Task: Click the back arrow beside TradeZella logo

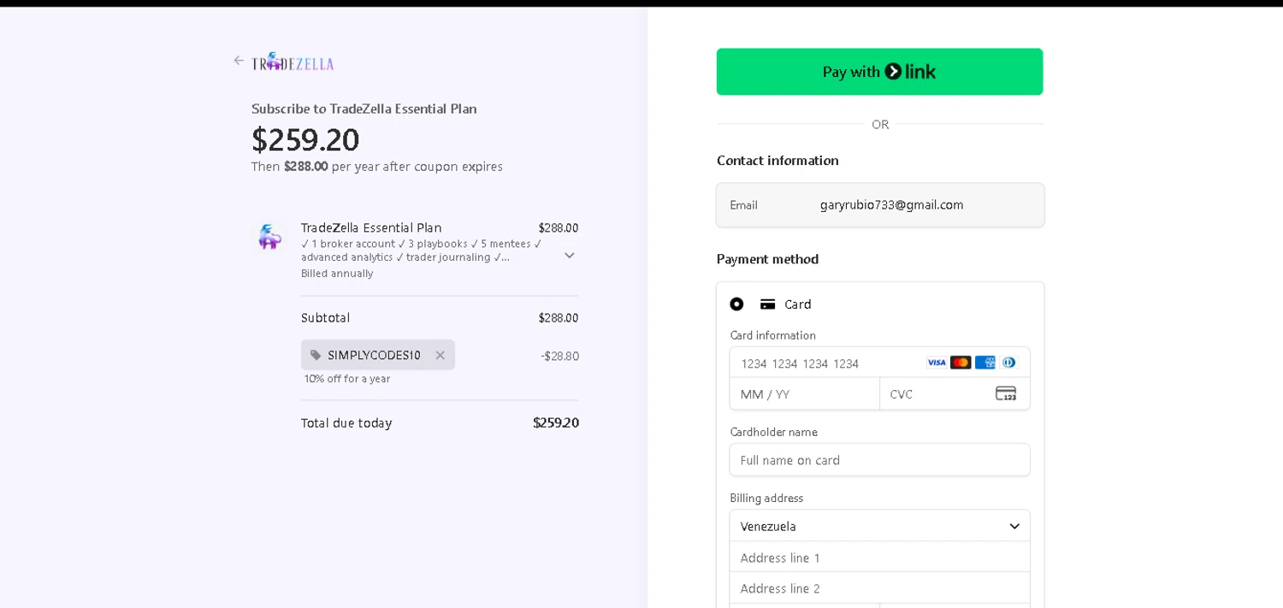Action: click(239, 61)
